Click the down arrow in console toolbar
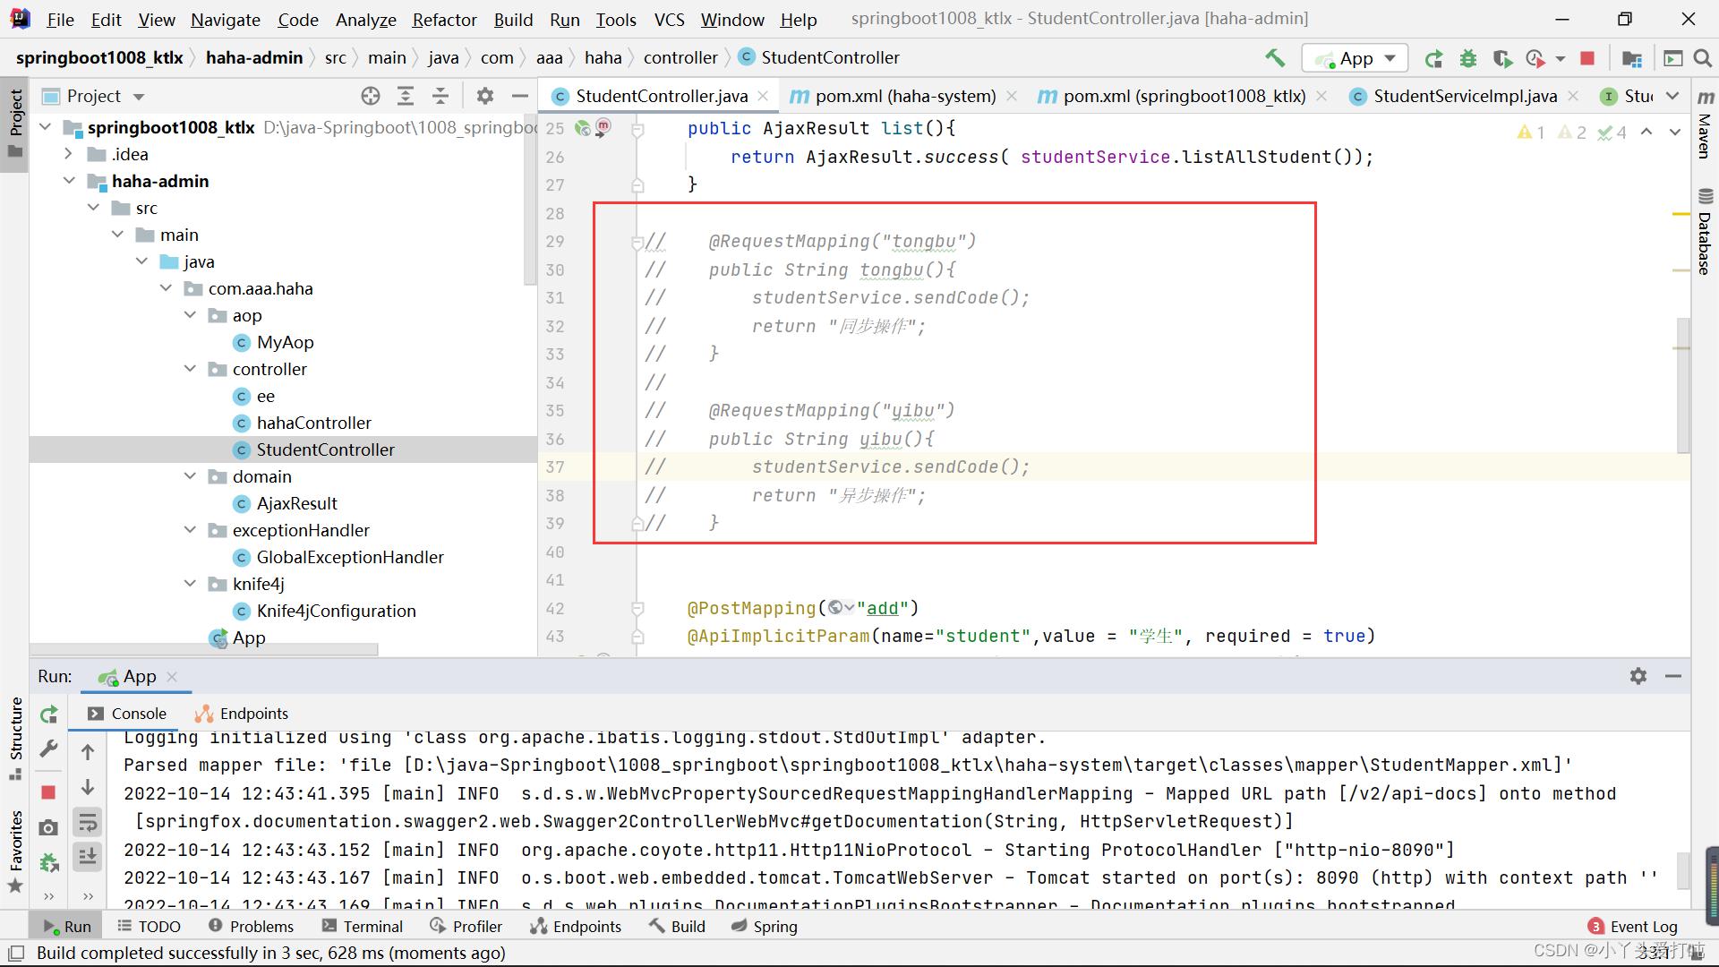The width and height of the screenshot is (1719, 967). tap(88, 787)
